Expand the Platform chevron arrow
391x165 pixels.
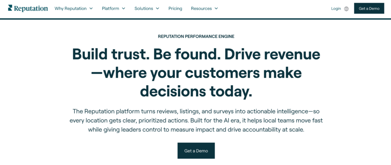point(123,8)
